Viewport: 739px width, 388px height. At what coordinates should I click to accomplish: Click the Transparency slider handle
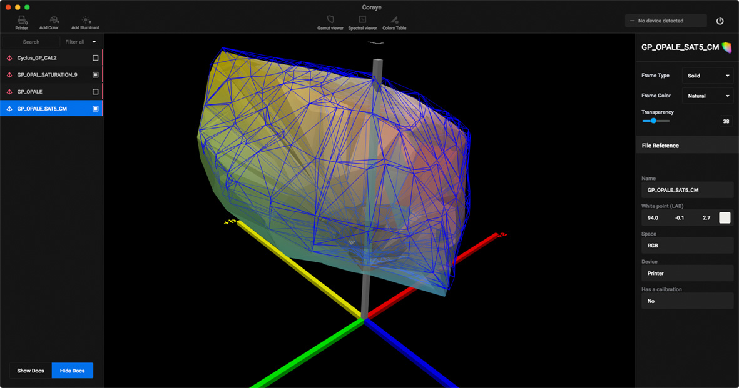[653, 121]
